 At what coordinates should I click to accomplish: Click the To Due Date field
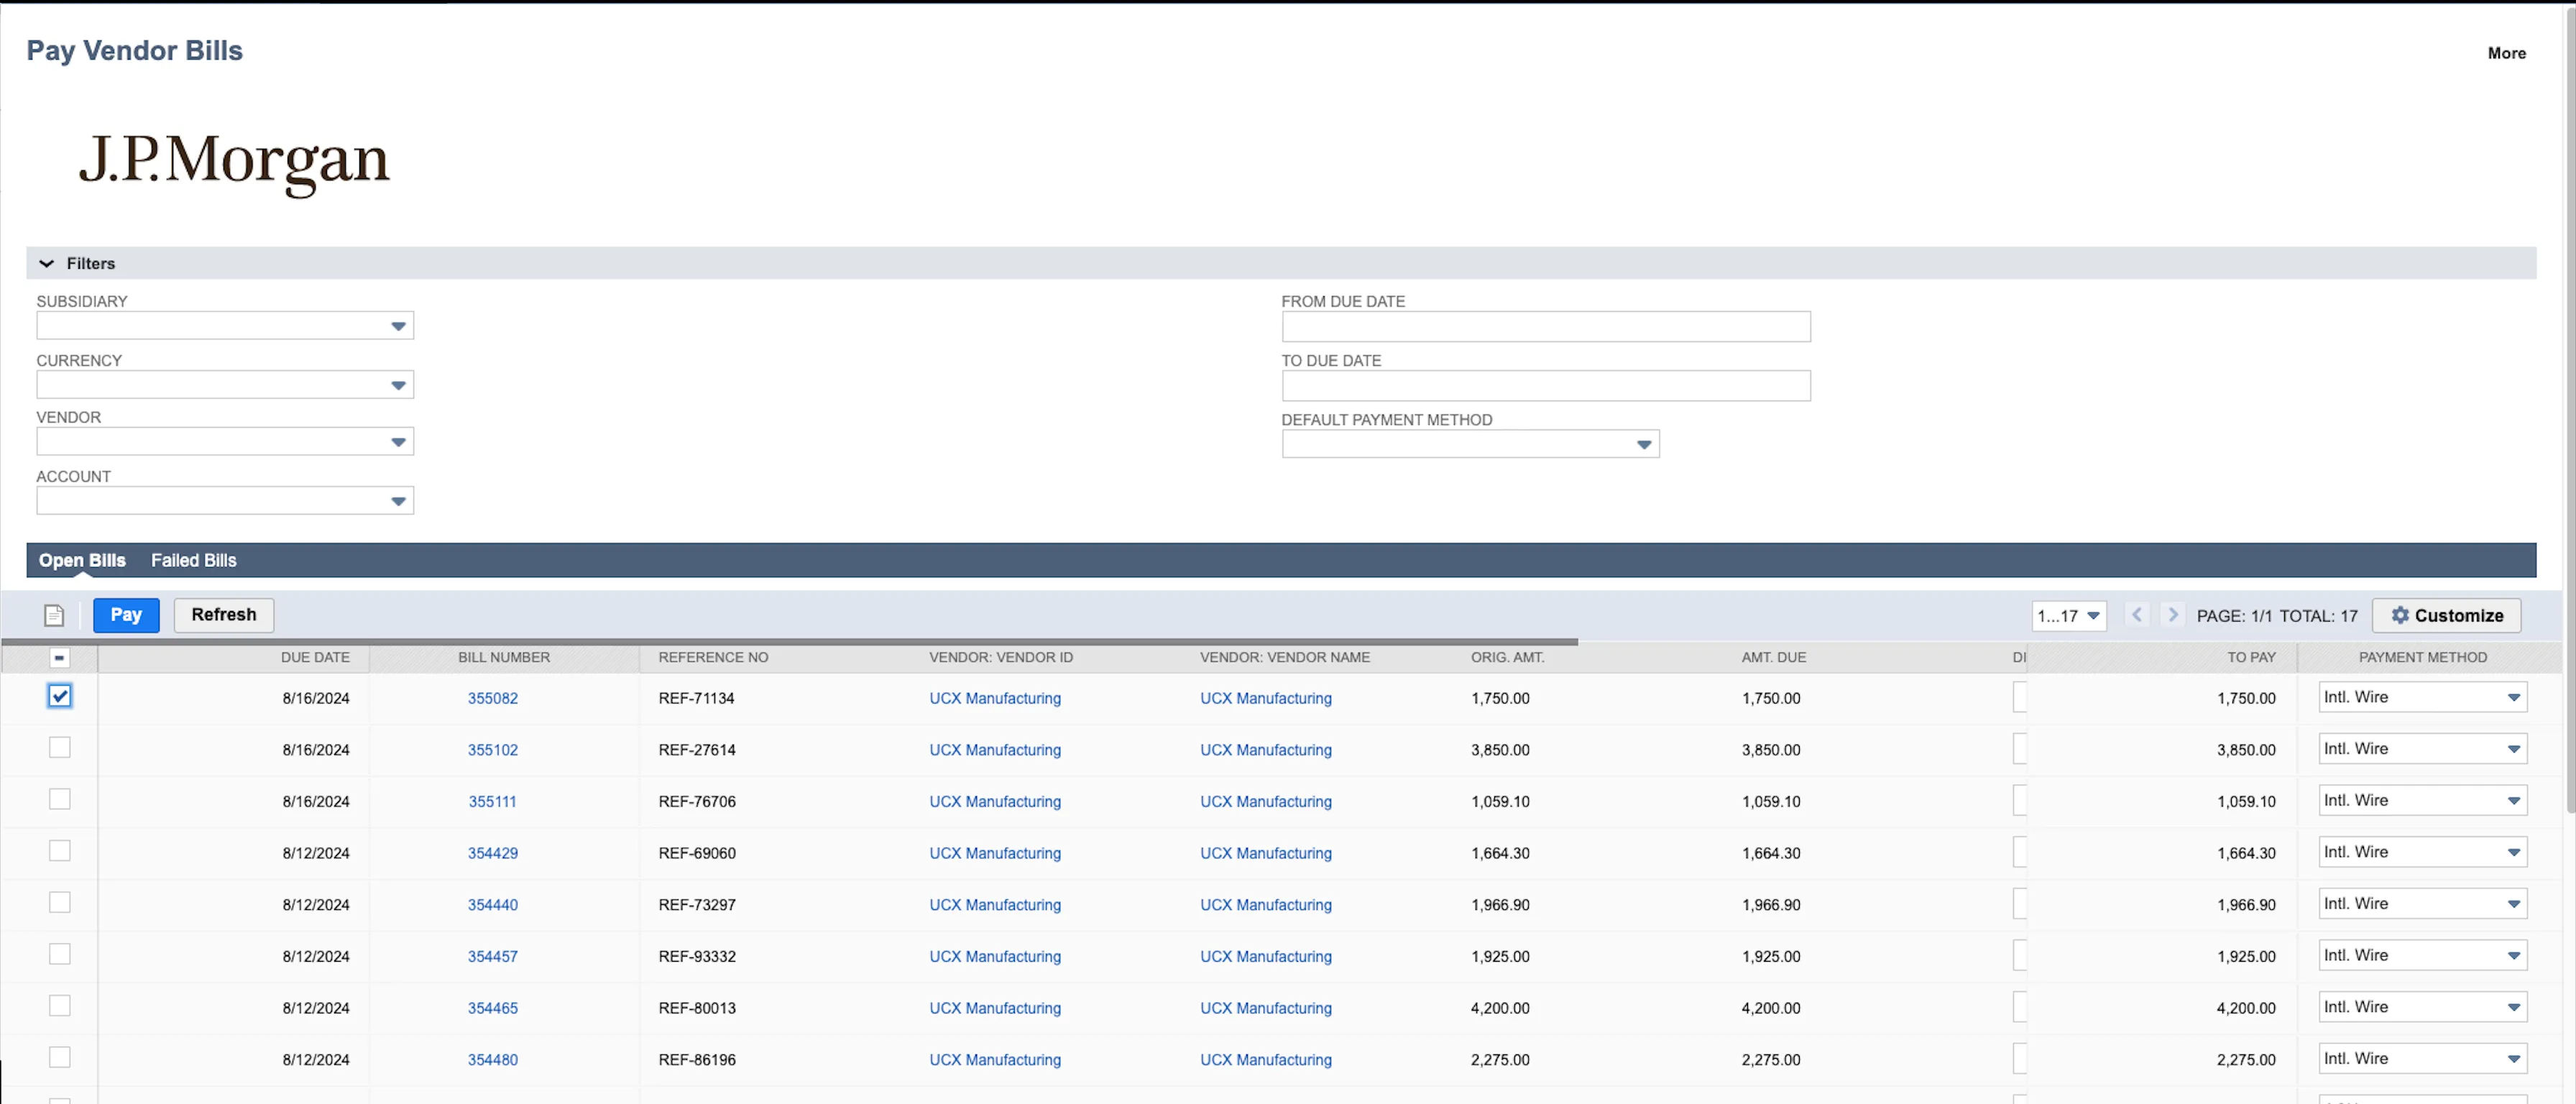[1546, 385]
